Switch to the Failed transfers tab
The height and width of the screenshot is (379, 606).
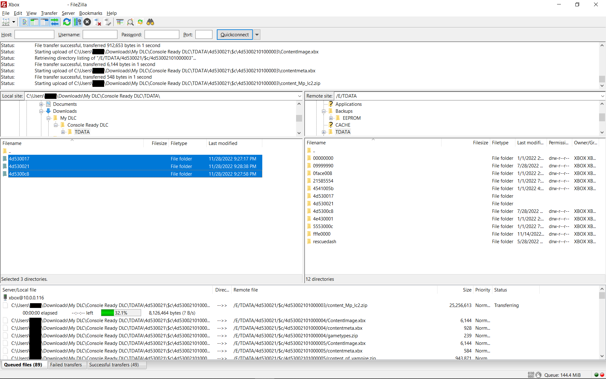[66, 365]
